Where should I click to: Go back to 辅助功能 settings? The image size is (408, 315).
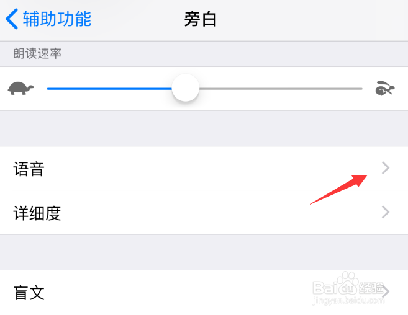pos(48,19)
